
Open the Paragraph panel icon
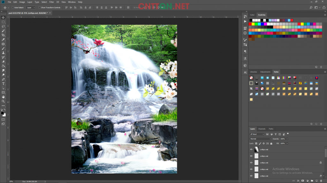[245, 51]
